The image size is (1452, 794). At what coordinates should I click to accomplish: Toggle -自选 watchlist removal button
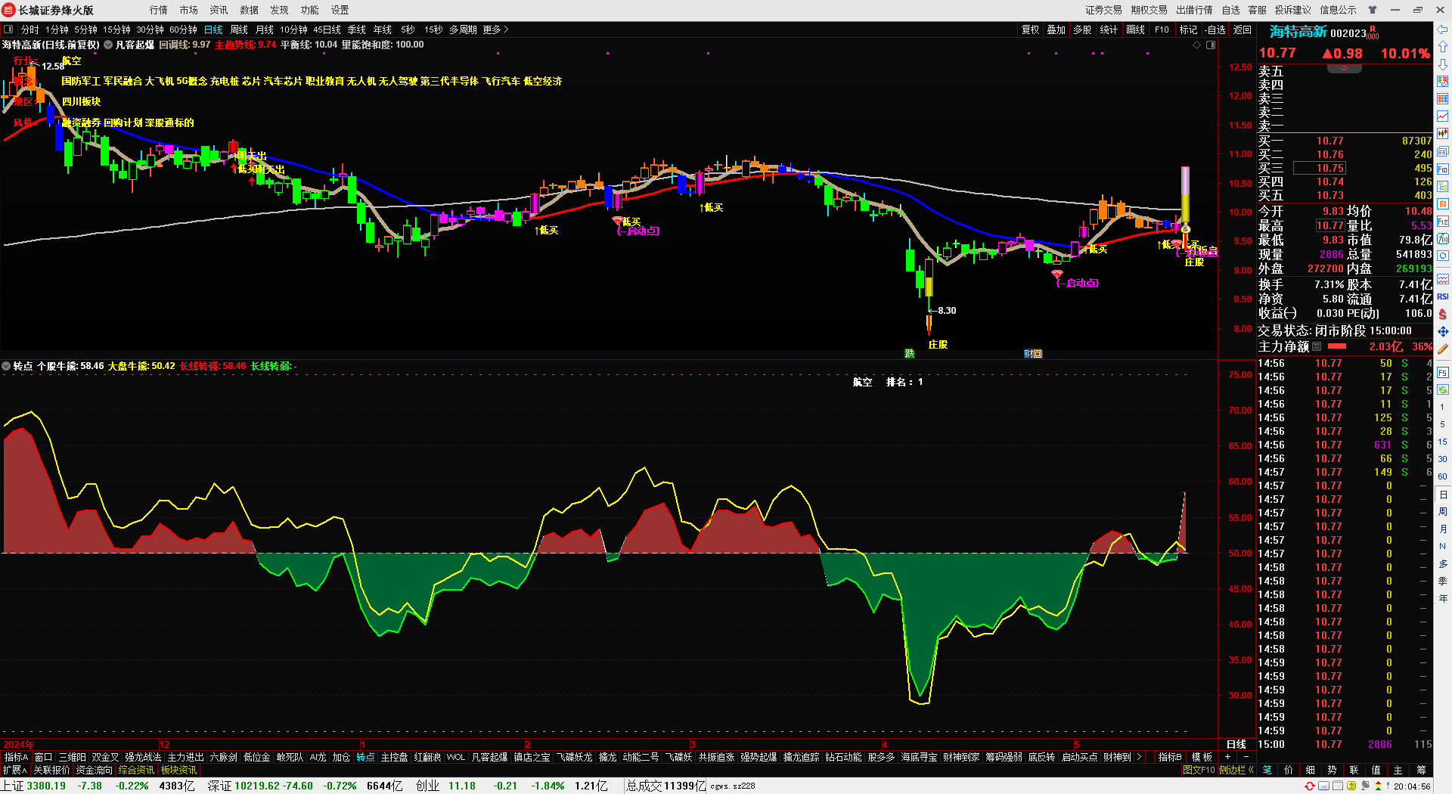pos(1215,29)
